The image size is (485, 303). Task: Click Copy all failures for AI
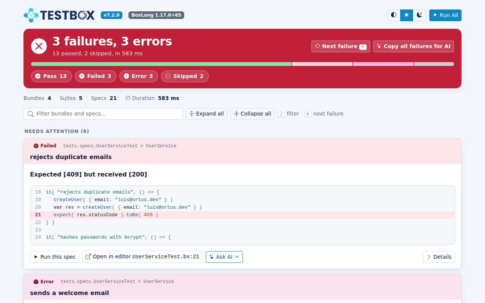[x=413, y=46]
